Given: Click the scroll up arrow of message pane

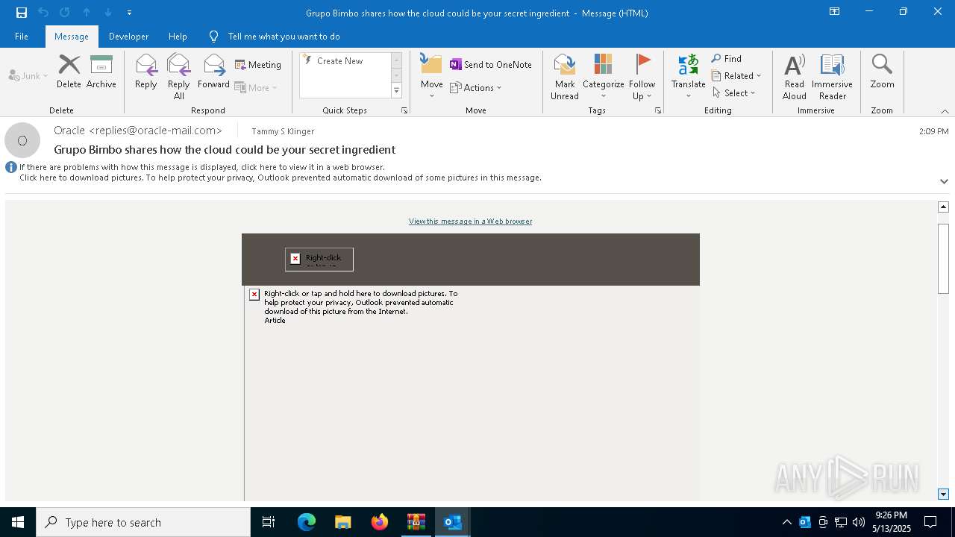Looking at the screenshot, I should [x=943, y=207].
